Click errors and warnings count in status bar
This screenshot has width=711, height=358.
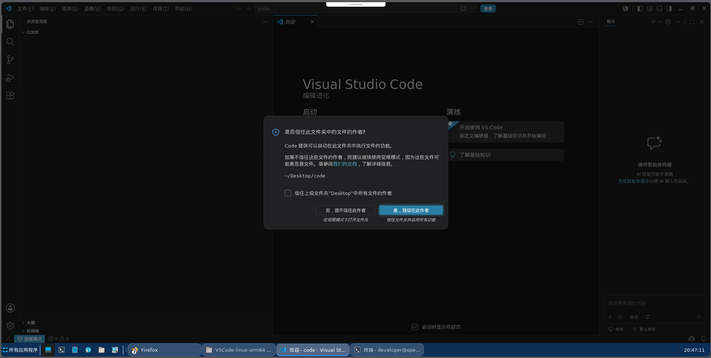59,339
